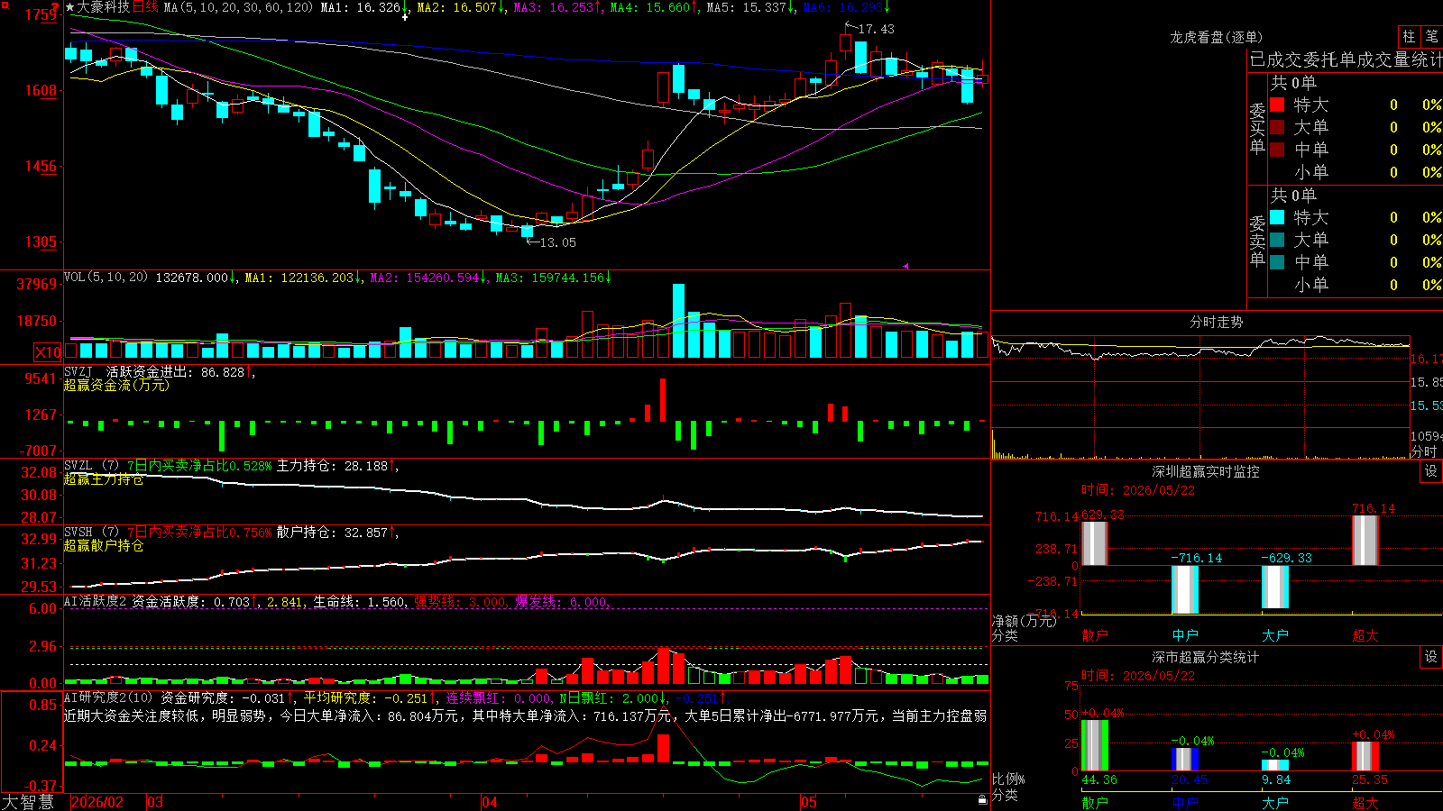
Task: Select the 04 month marker on the time axis
Action: (x=490, y=802)
